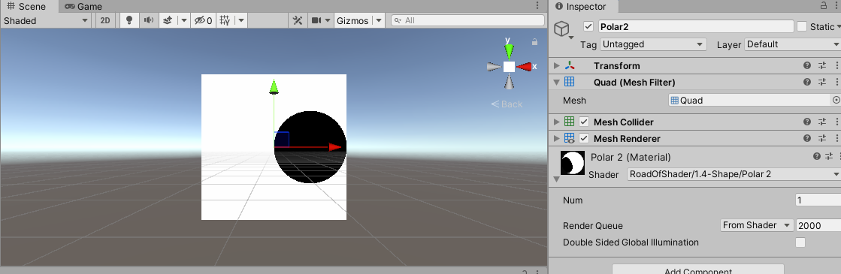
Task: Switch to the Scene tab
Action: 27,7
